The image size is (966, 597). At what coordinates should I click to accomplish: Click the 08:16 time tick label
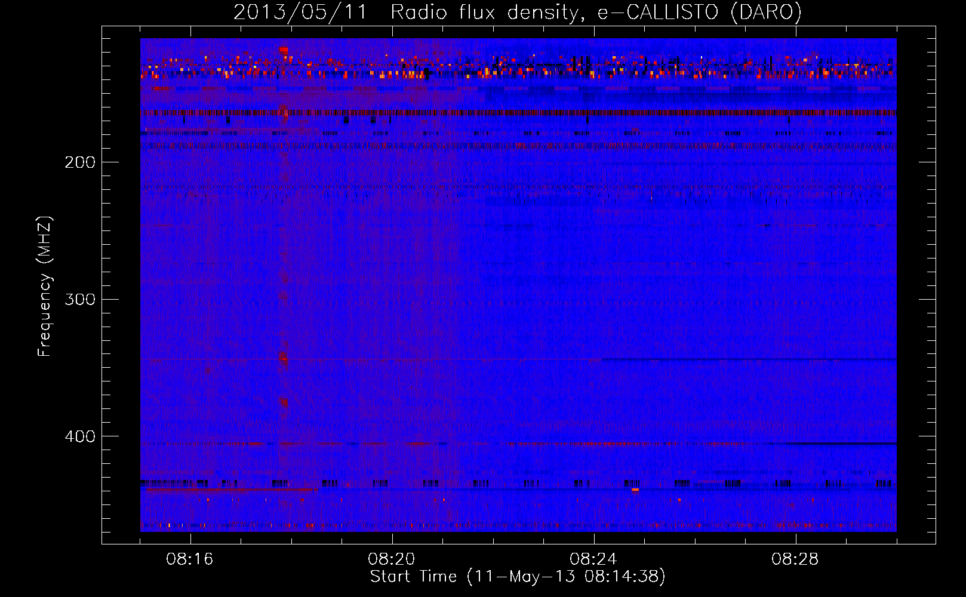coord(190,559)
